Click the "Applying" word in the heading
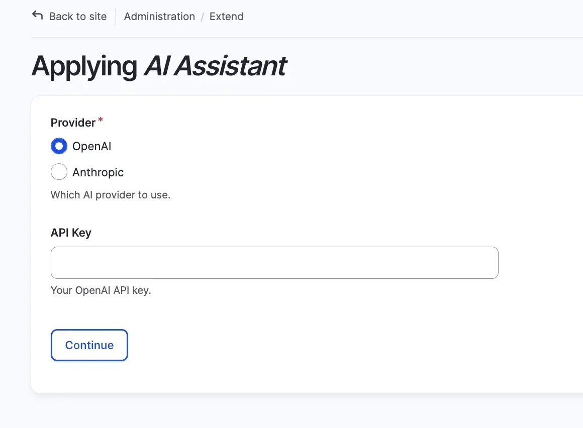This screenshot has height=428, width=583. point(84,66)
